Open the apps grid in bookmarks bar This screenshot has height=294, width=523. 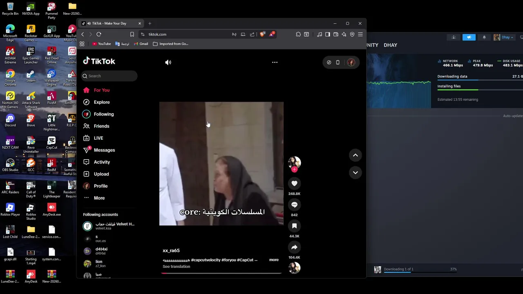coord(82,44)
